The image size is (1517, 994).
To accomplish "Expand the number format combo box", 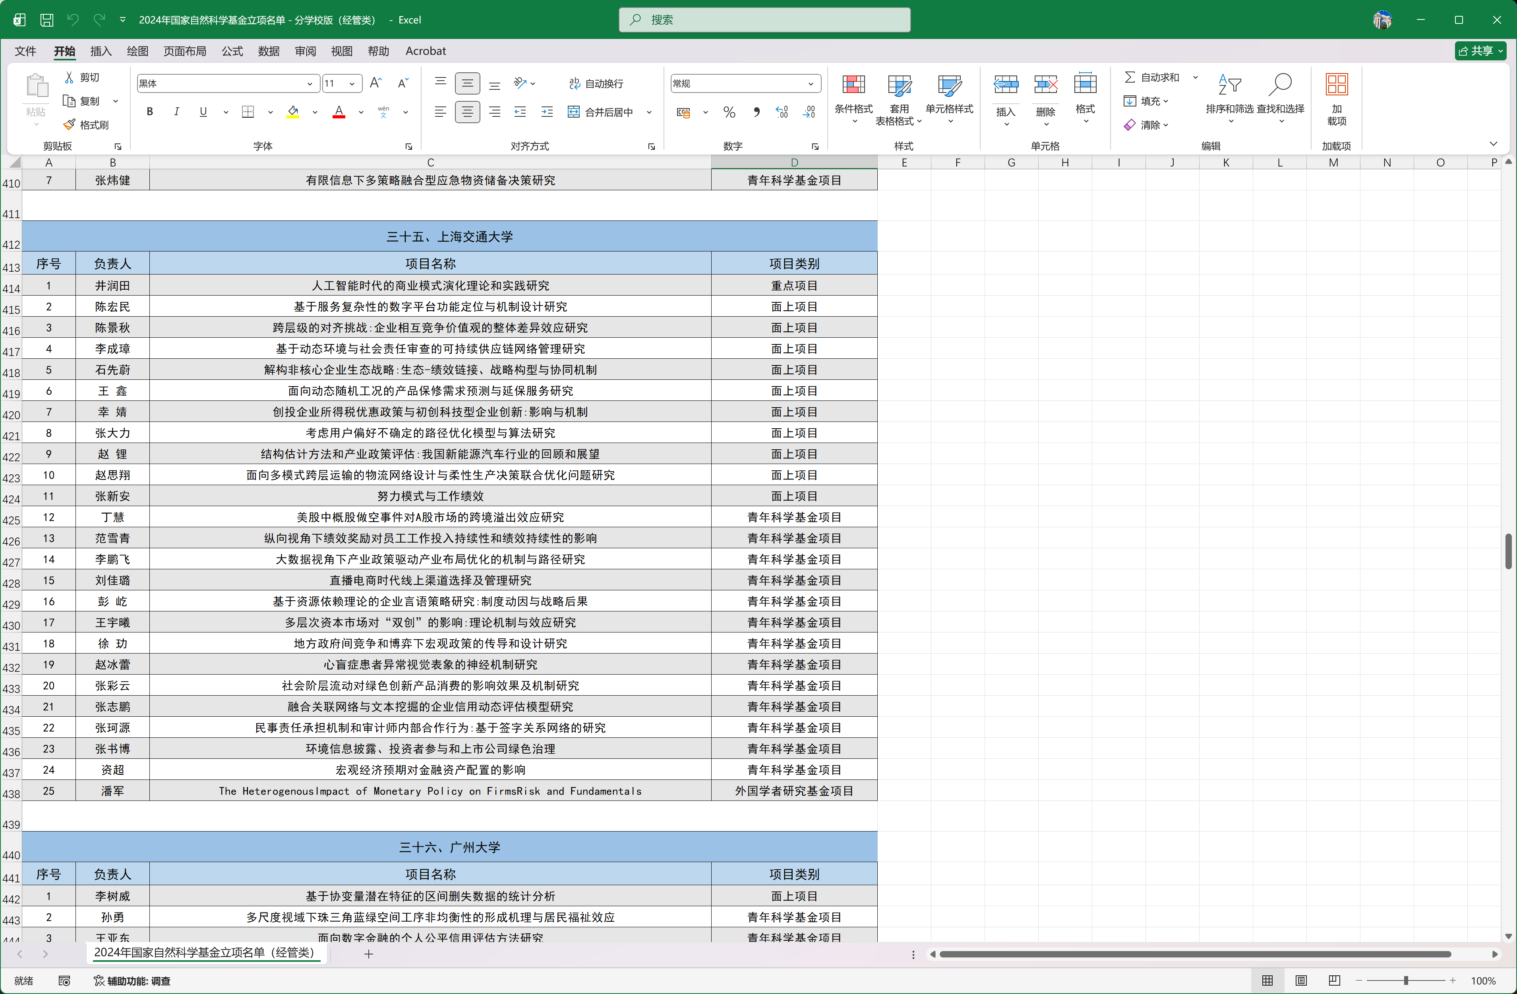I will click(x=811, y=83).
